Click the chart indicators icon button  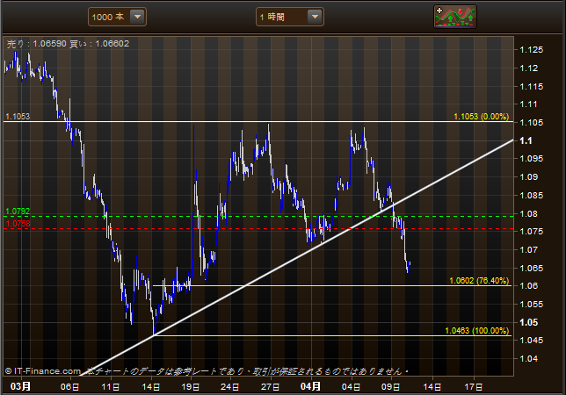(x=455, y=17)
